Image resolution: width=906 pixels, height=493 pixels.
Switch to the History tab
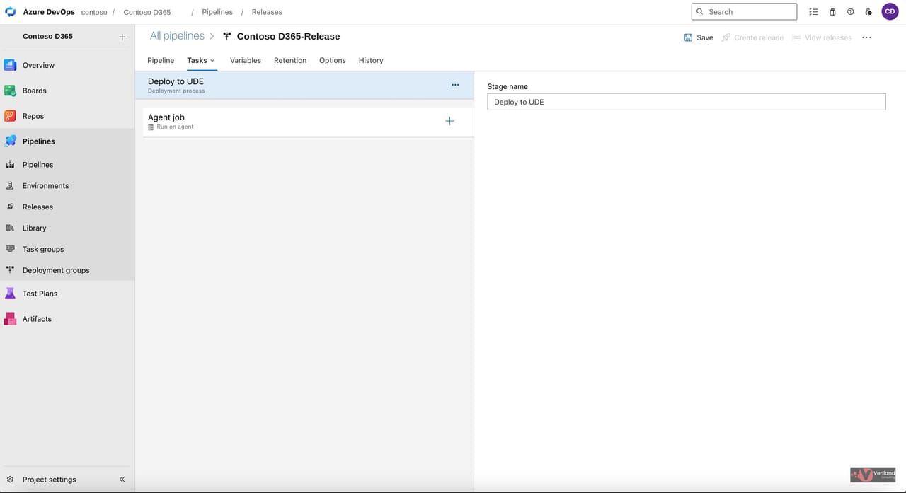pyautogui.click(x=371, y=60)
